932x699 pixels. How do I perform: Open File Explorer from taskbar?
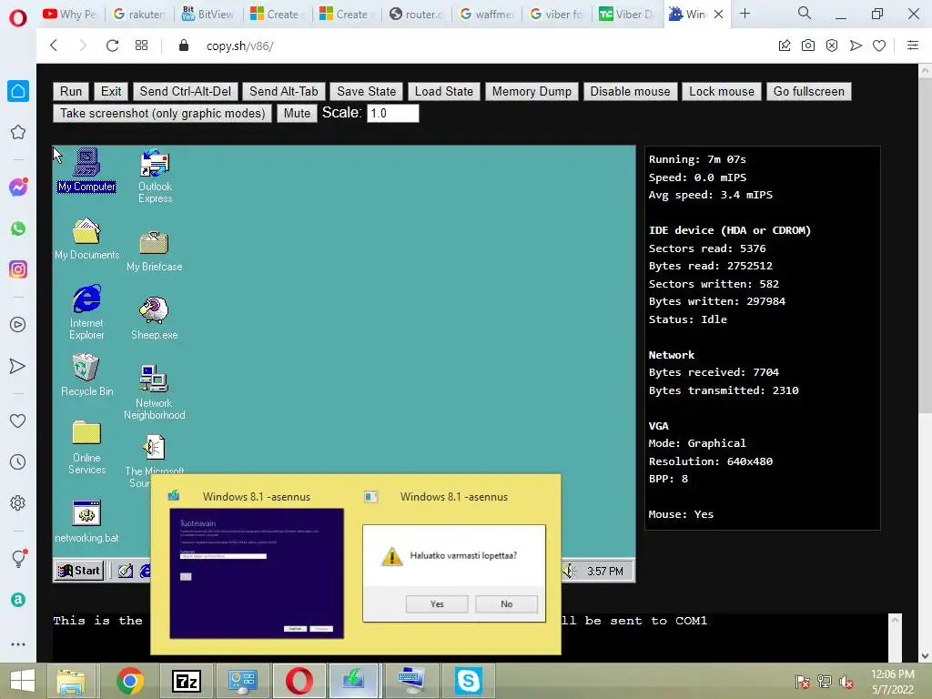click(71, 681)
